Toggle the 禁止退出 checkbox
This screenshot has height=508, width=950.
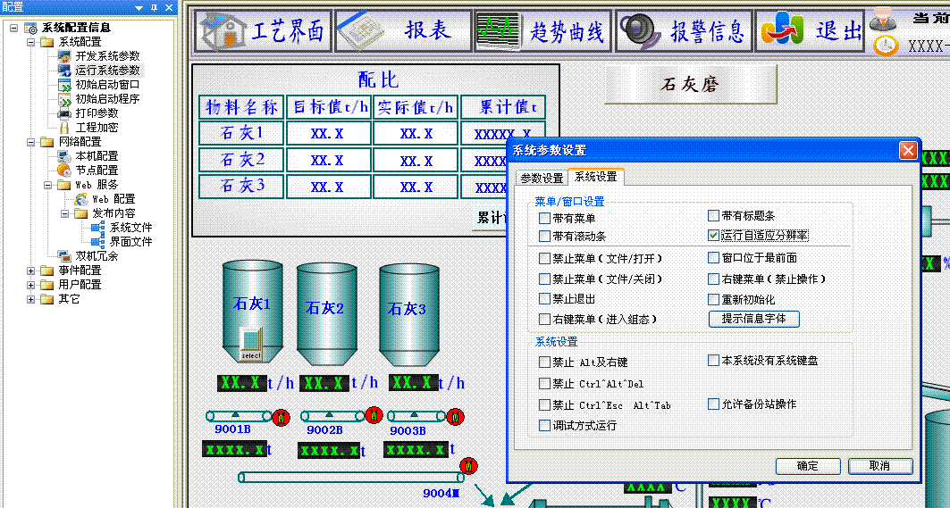coord(545,299)
